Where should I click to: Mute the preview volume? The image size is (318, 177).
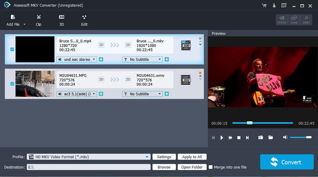tap(285, 137)
